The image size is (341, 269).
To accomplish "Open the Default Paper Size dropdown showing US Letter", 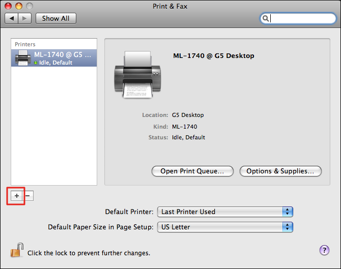I will 225,227.
